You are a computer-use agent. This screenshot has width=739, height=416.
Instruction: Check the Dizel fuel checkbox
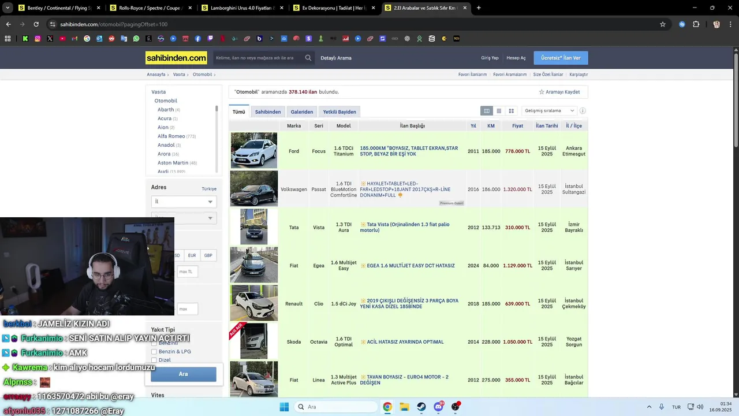point(154,360)
